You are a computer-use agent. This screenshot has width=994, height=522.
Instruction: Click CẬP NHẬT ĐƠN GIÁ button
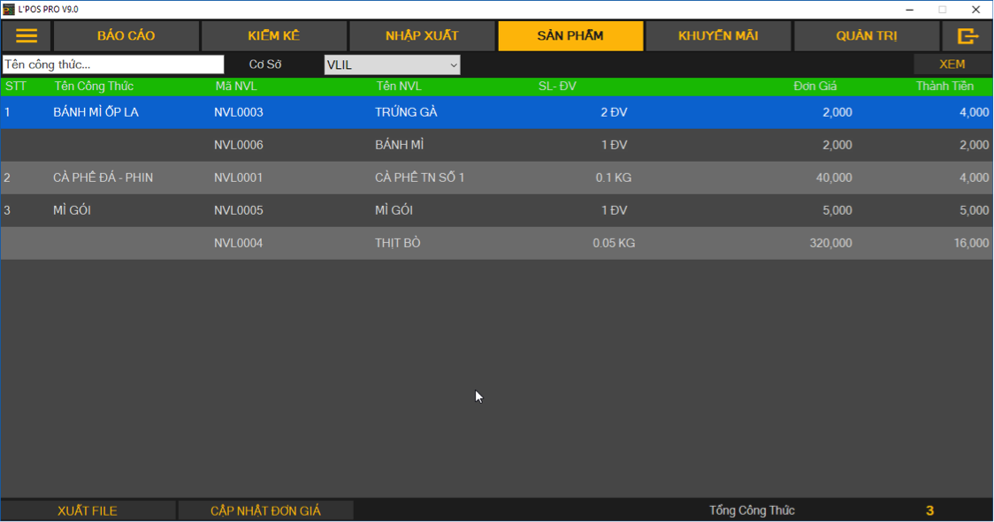(265, 511)
